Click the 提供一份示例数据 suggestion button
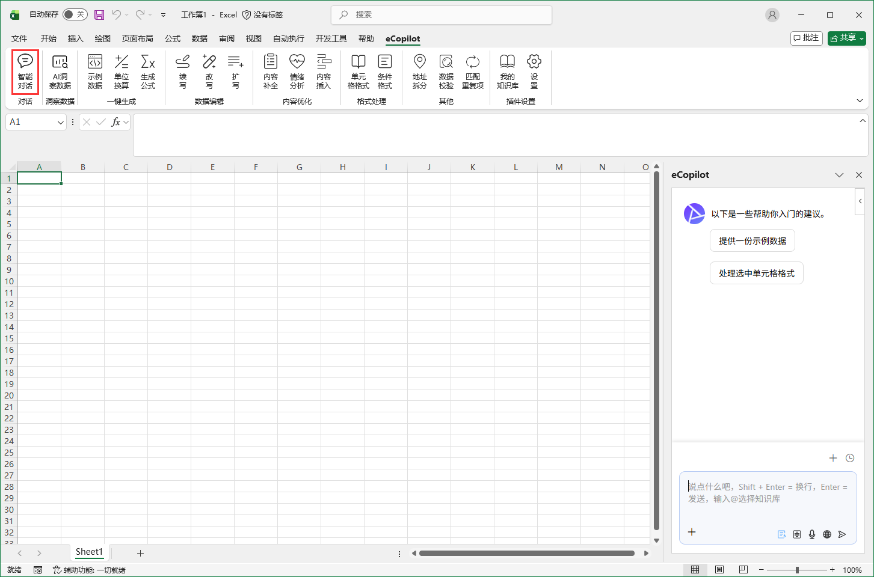The width and height of the screenshot is (874, 577). (x=752, y=240)
